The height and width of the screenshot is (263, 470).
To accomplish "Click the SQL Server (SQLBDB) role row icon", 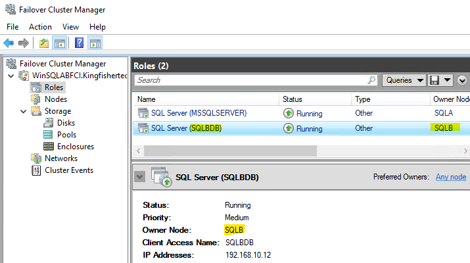I will [143, 128].
